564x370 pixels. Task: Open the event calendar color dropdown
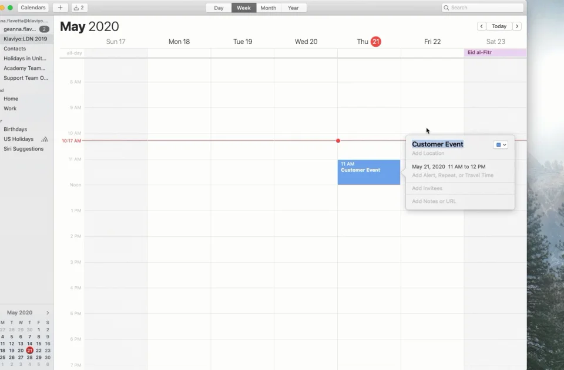(x=501, y=145)
